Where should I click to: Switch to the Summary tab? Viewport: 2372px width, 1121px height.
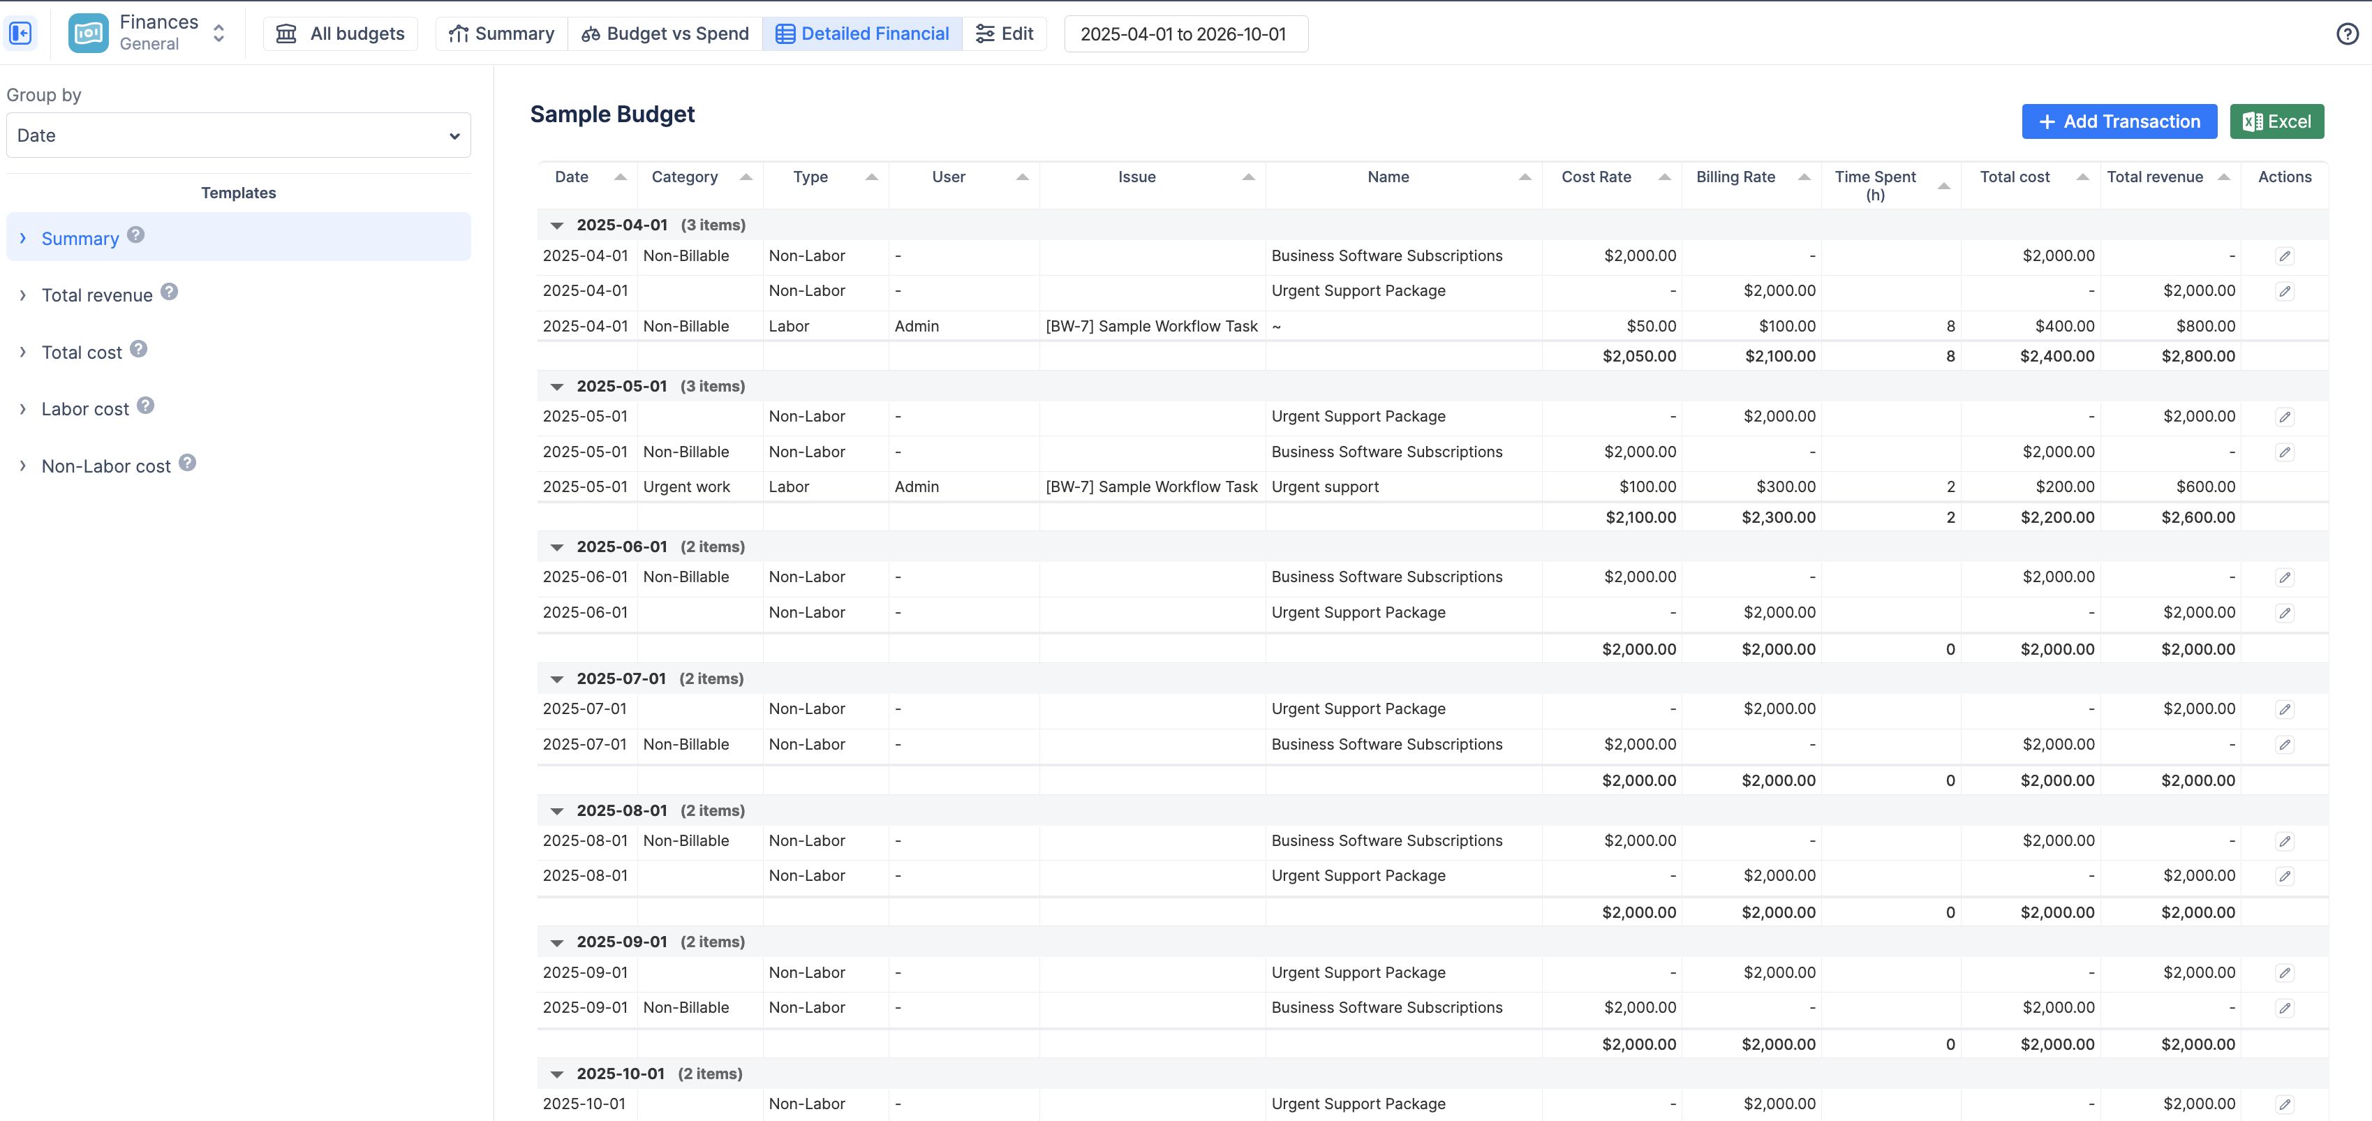pos(501,34)
